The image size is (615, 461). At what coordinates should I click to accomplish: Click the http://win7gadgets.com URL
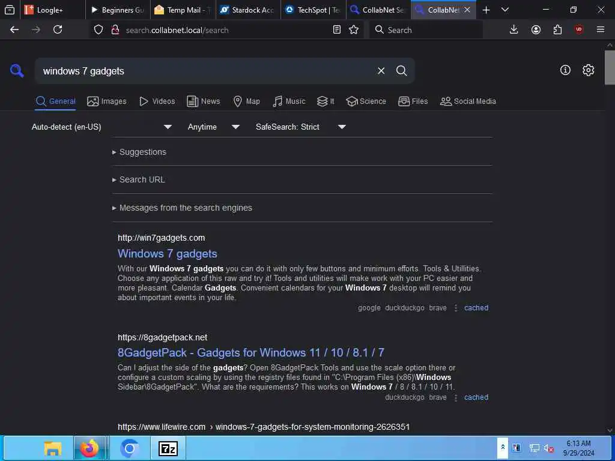(x=161, y=238)
